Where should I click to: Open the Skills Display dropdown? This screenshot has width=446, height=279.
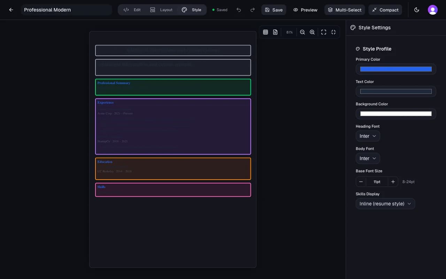coord(385,204)
